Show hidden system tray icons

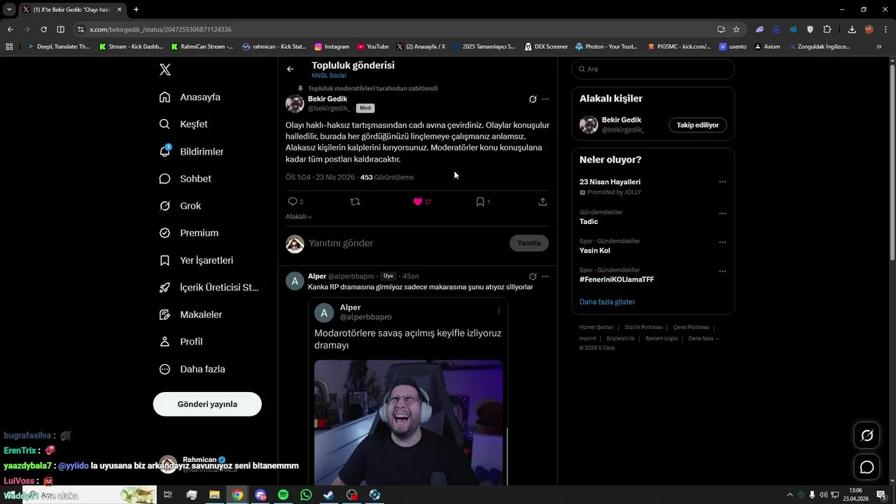coord(790,495)
